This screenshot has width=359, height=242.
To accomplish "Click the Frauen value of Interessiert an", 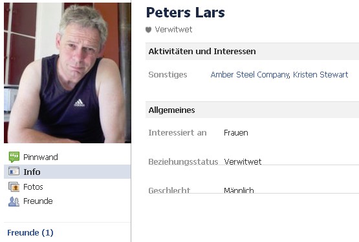I will pyautogui.click(x=236, y=133).
